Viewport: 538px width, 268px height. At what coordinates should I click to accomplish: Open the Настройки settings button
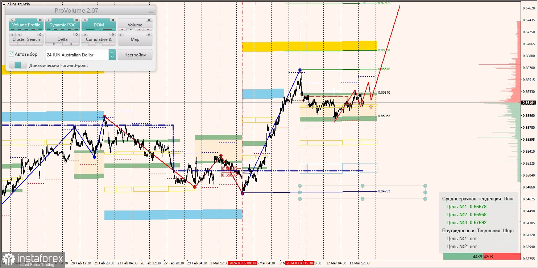[135, 55]
